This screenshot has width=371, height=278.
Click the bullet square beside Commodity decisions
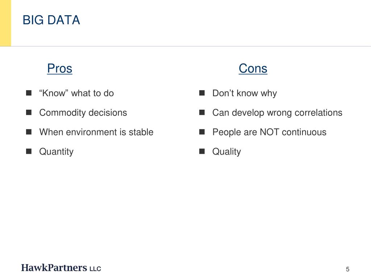29,112
